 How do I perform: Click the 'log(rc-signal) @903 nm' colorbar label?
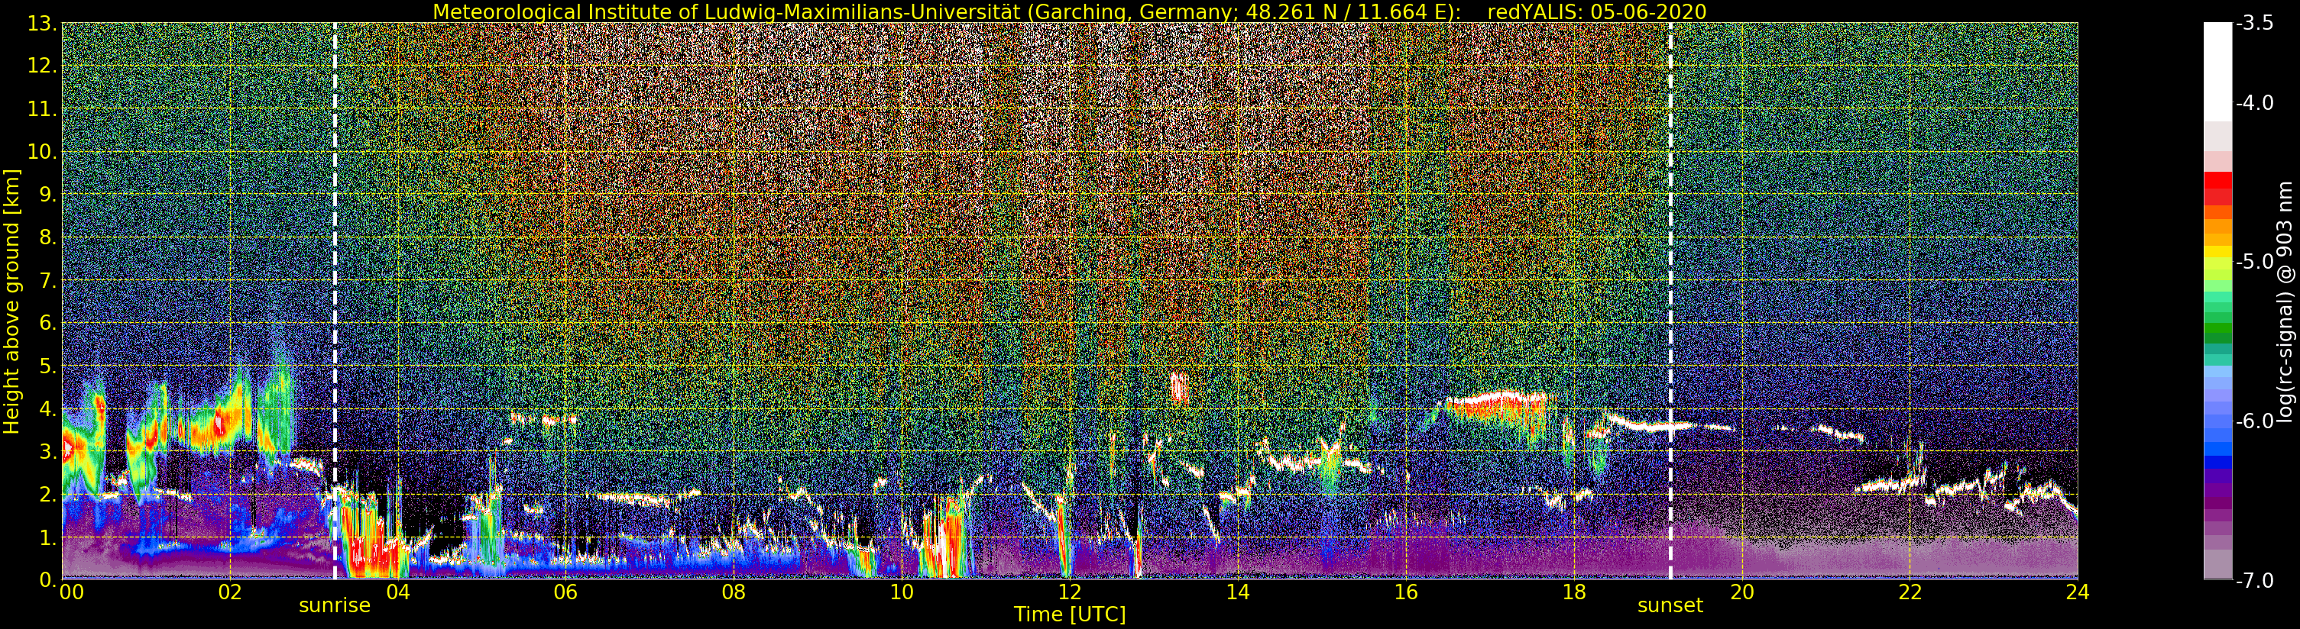point(2285,302)
